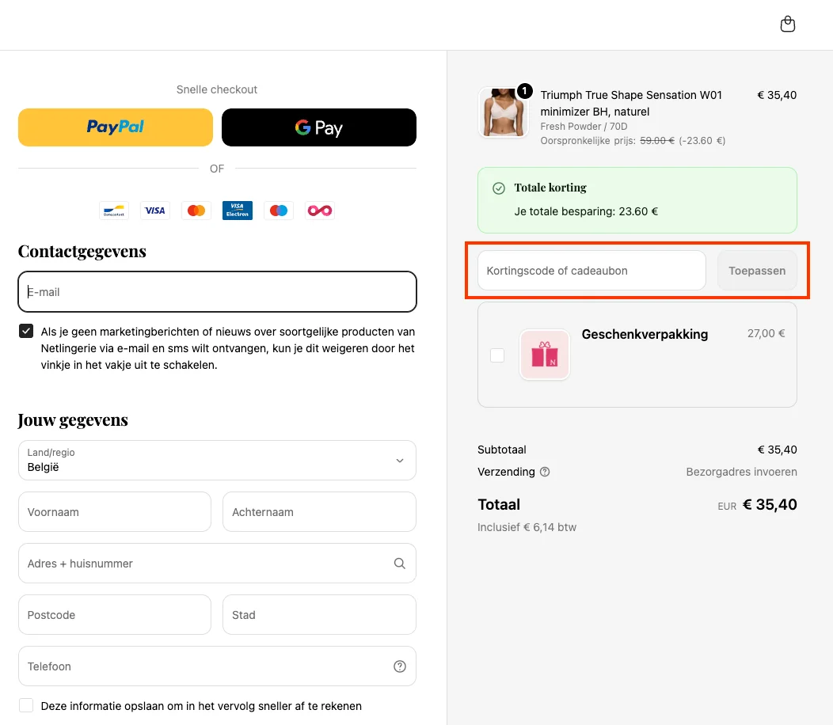Viewport: 833px width, 725px height.
Task: Open the phone number help tooltip icon
Action: [399, 666]
